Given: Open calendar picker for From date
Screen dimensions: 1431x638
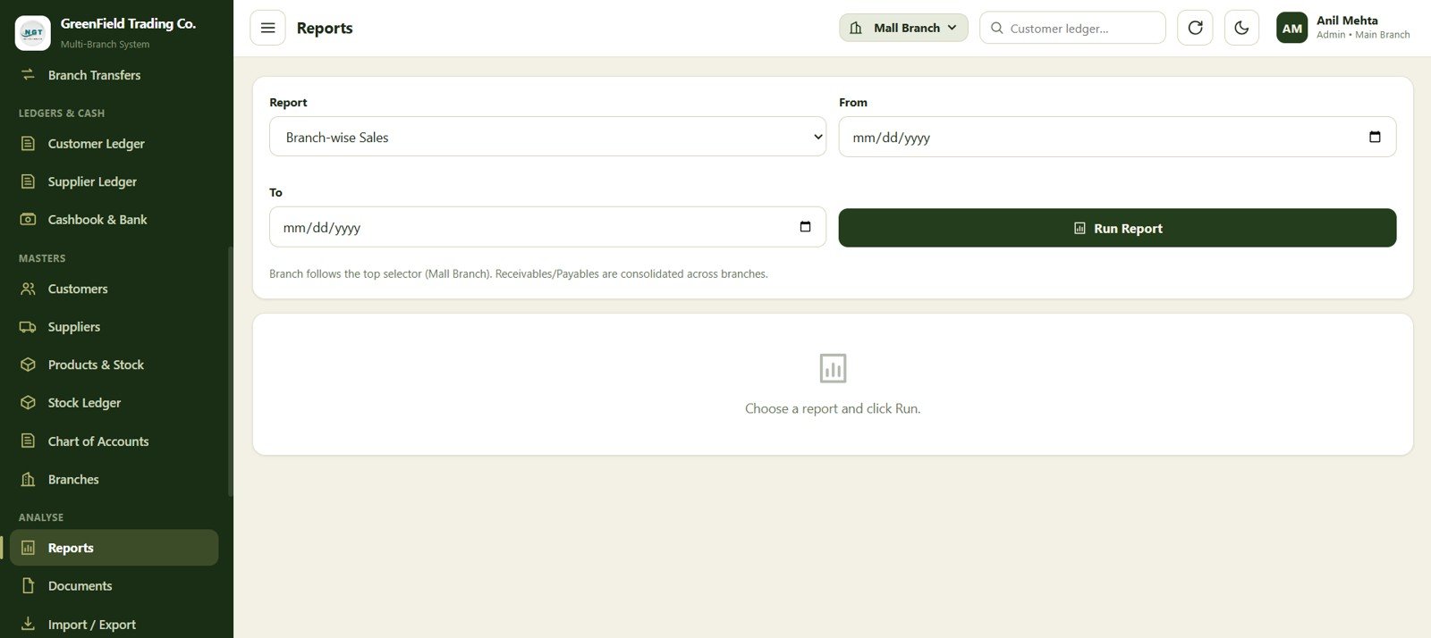Looking at the screenshot, I should 1375,137.
